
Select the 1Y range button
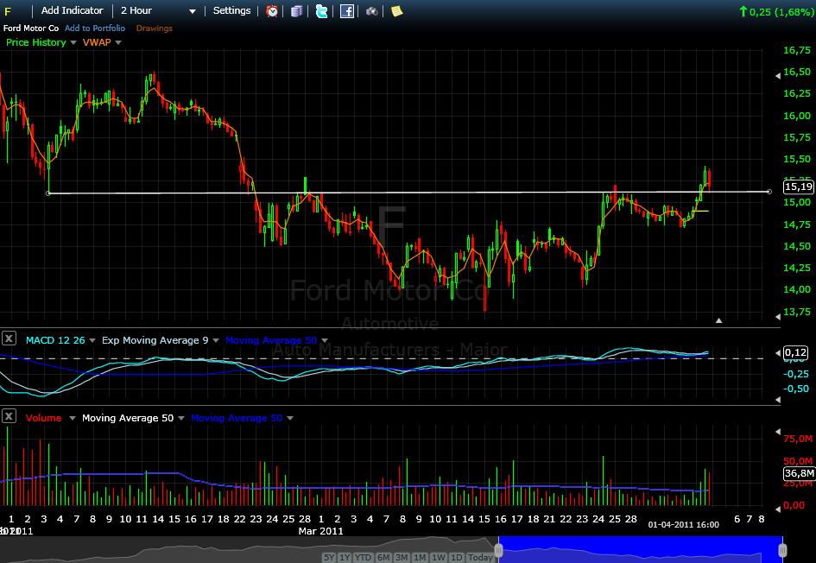(345, 557)
